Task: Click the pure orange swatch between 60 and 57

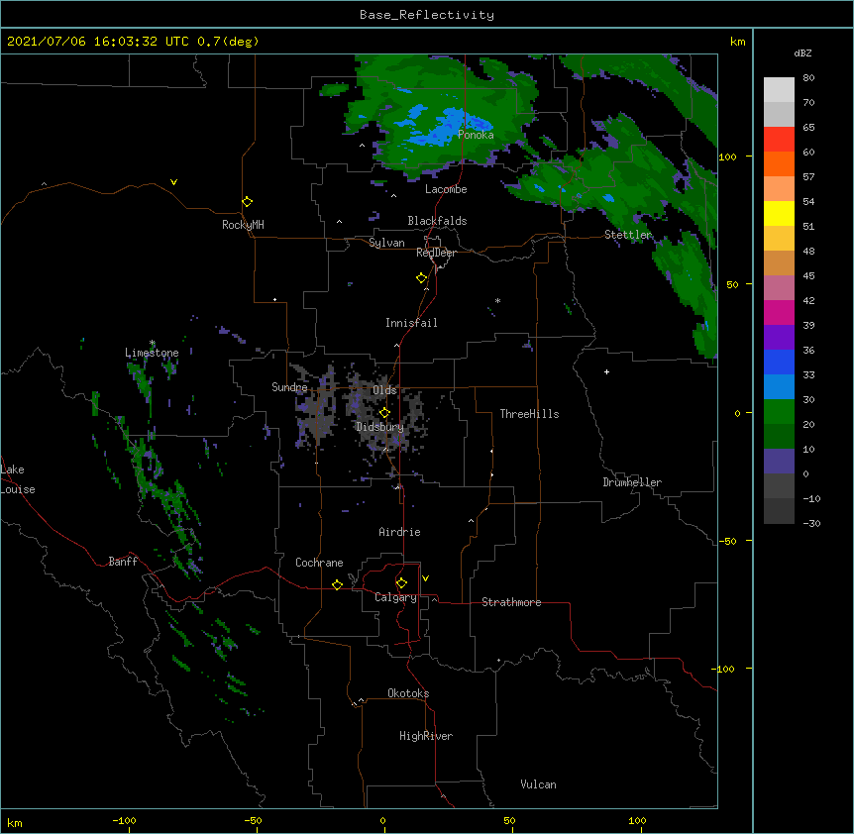Action: (x=779, y=164)
